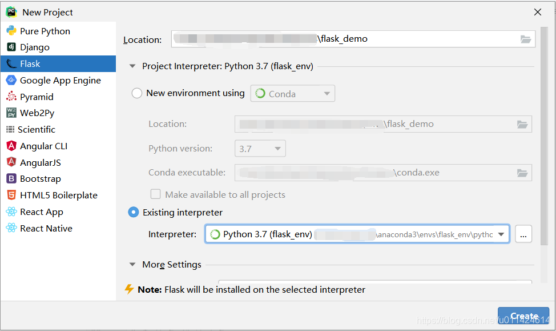Select Google App Engine project type

point(58,80)
